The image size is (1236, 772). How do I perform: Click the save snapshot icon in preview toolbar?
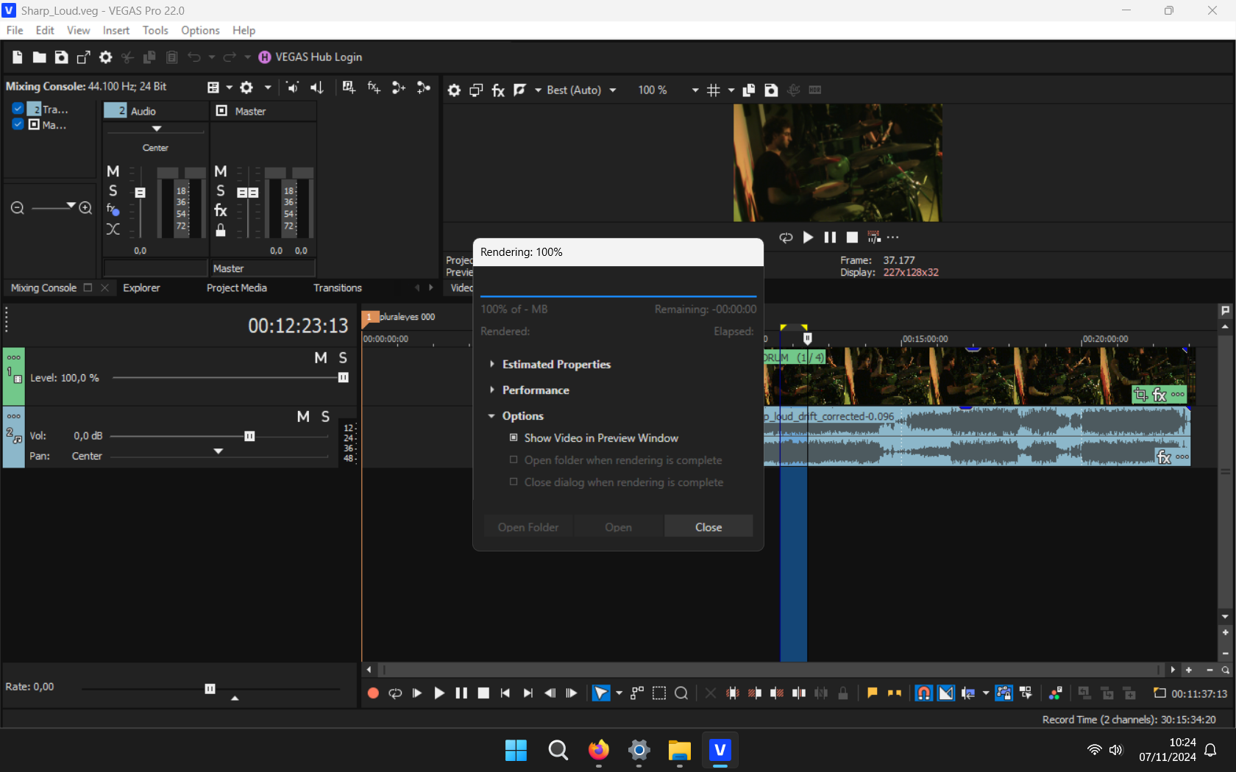point(771,90)
